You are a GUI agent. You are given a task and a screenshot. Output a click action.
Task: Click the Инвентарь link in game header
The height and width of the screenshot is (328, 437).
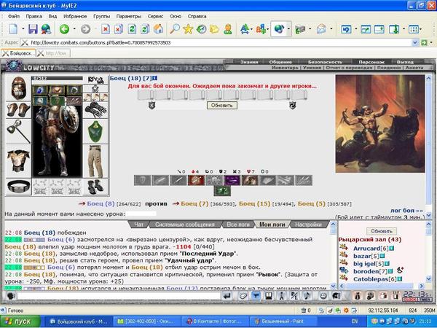tap(285, 68)
